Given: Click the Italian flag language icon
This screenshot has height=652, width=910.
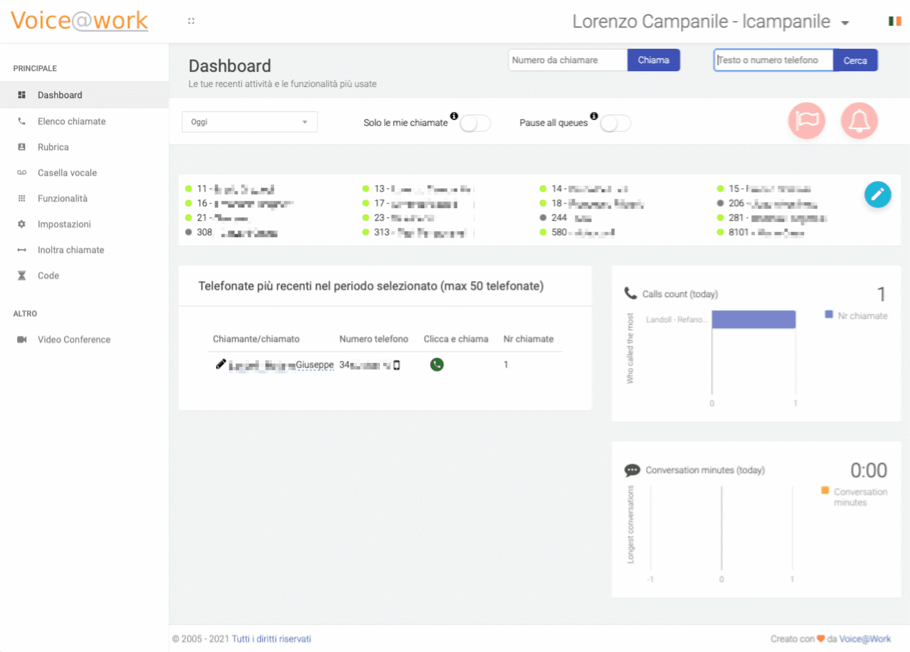Looking at the screenshot, I should [x=894, y=21].
